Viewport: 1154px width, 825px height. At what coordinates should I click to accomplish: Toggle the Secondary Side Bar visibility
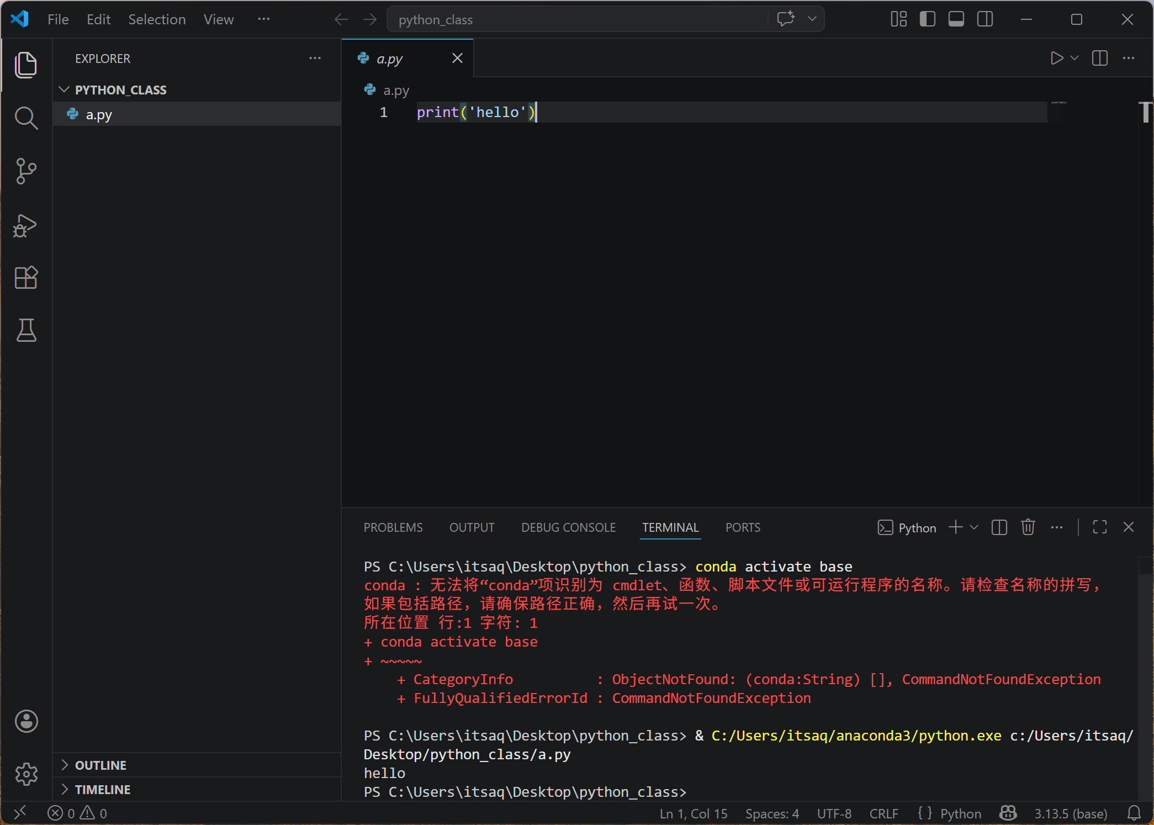[x=985, y=19]
